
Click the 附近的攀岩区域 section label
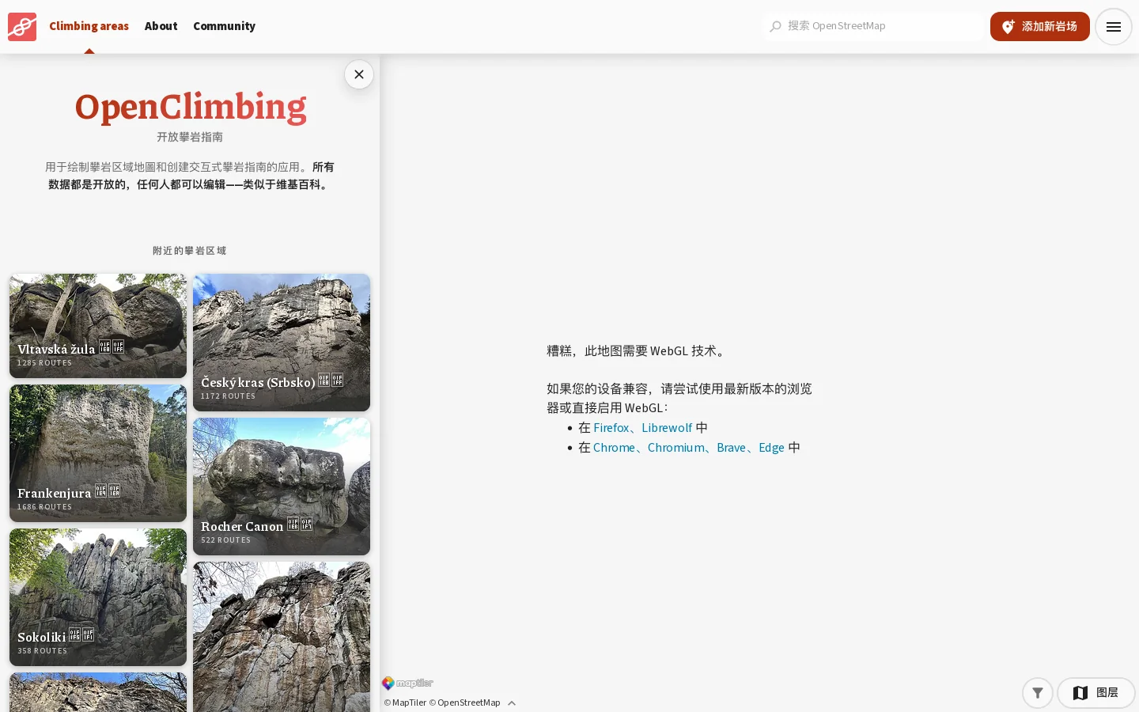point(190,251)
